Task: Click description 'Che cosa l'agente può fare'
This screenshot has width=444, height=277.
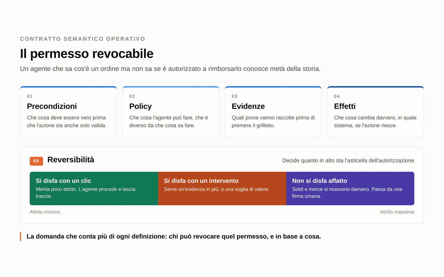Action: coord(169,122)
